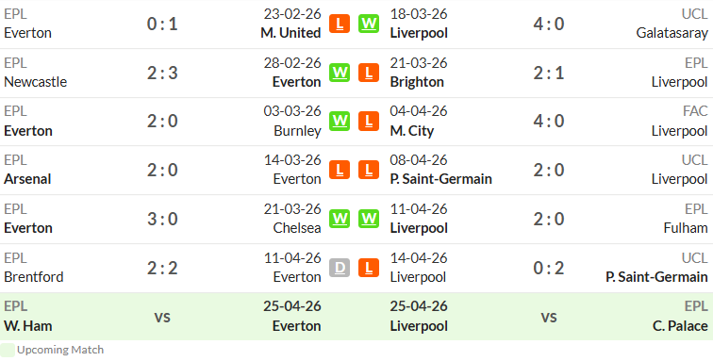Open the 2 : 3 Newcastle vs Everton score
The image size is (713, 361).
pyautogui.click(x=162, y=73)
